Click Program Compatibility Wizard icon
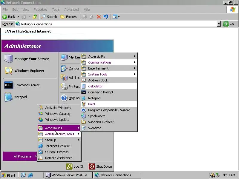This screenshot has width=239, height=179. pos(84,110)
